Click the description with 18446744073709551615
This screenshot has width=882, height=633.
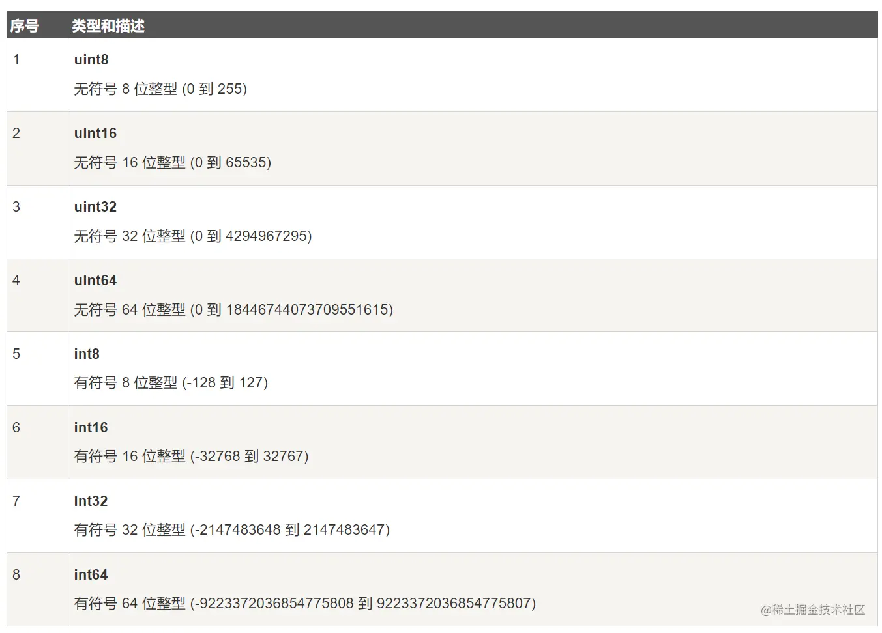point(233,310)
